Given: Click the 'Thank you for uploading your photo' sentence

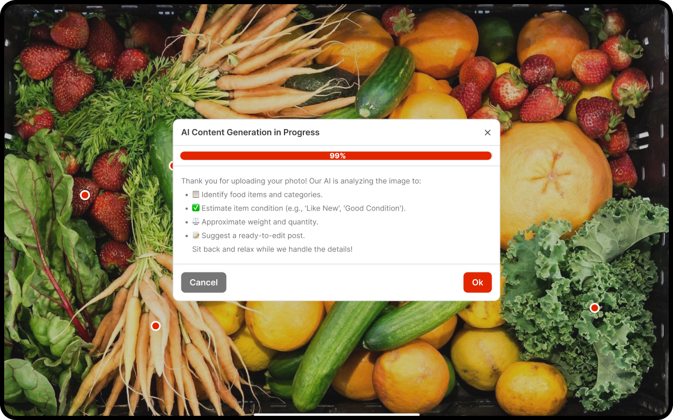Looking at the screenshot, I should (301, 181).
